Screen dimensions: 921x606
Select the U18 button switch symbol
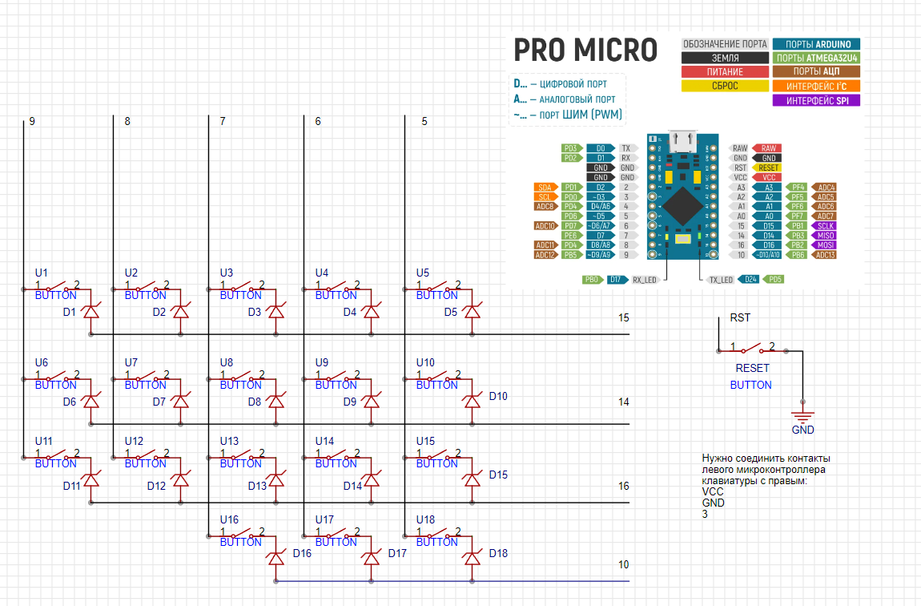click(439, 534)
